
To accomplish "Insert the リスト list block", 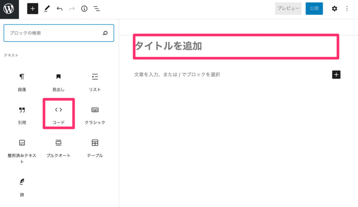I will [95, 82].
